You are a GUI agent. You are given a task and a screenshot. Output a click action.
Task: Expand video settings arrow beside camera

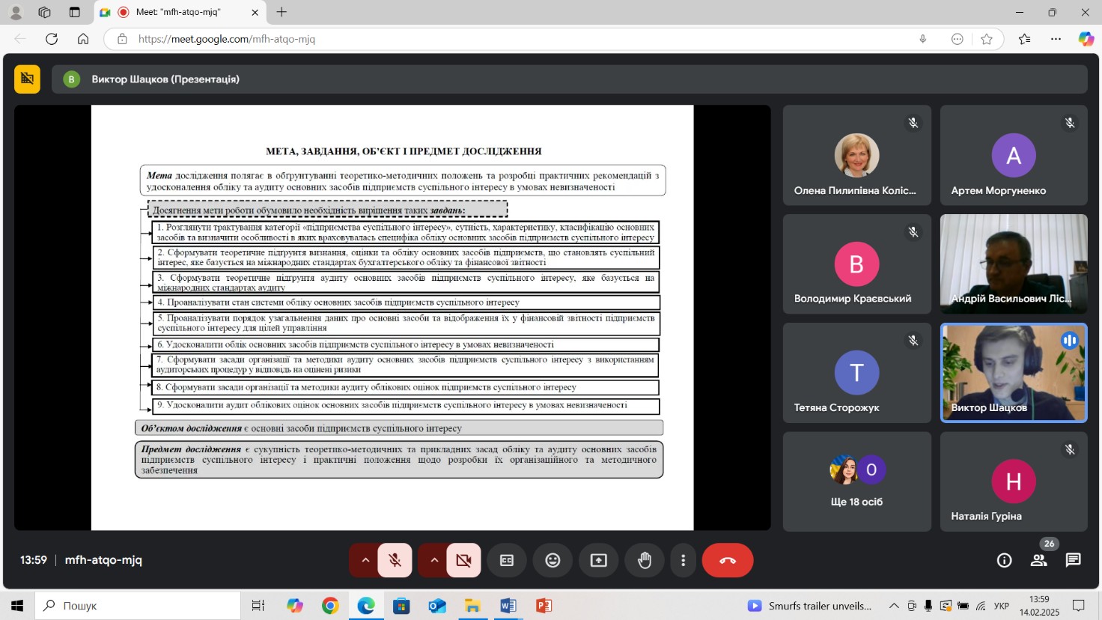point(433,560)
